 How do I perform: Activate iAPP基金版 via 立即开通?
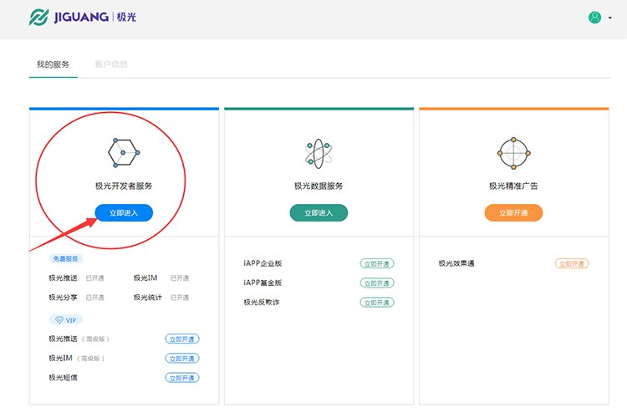pos(377,283)
